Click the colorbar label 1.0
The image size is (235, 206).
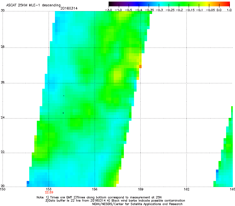(x=229, y=10)
